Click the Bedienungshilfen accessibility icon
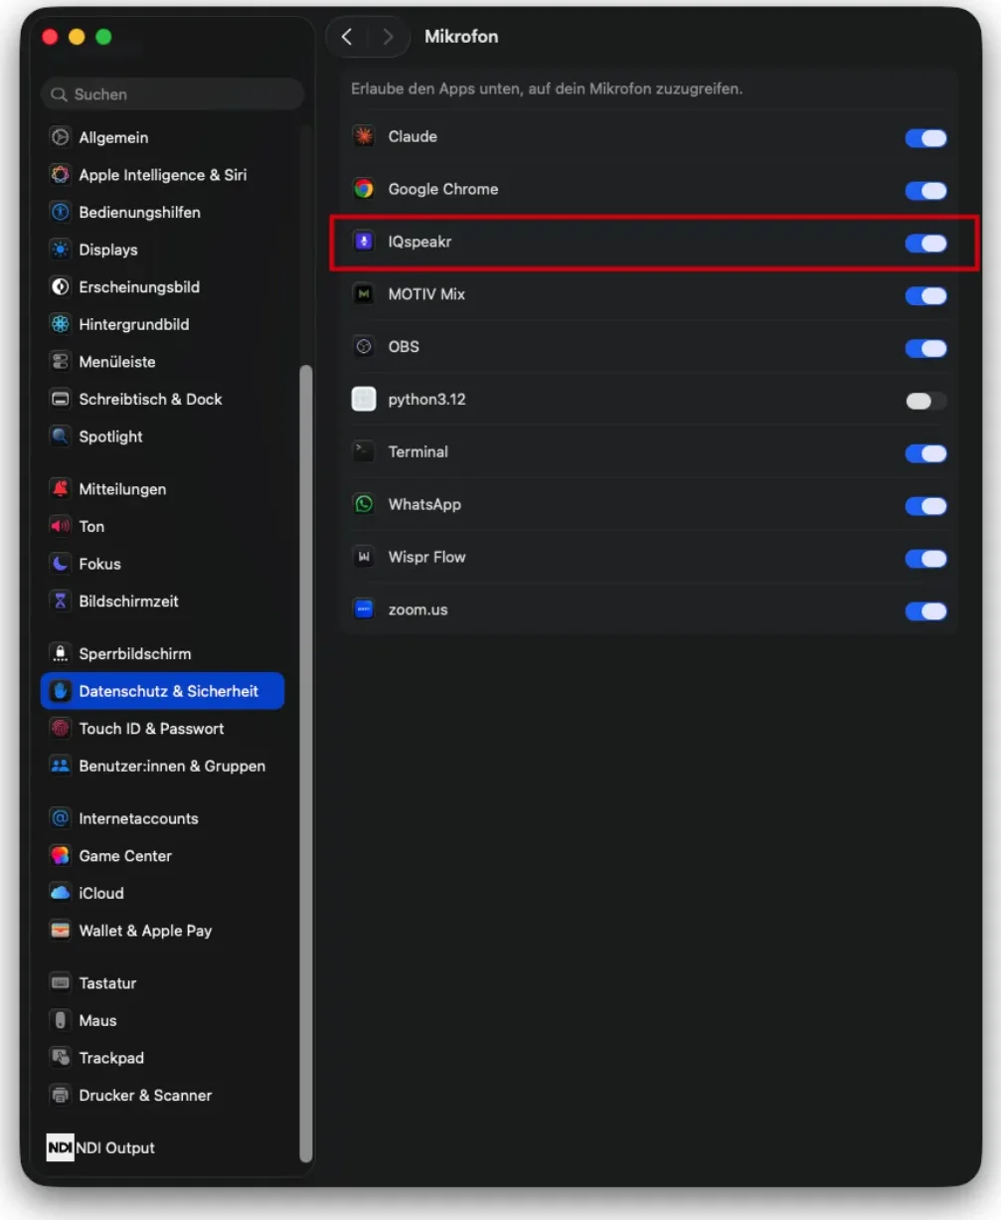The image size is (1001, 1220). (61, 212)
